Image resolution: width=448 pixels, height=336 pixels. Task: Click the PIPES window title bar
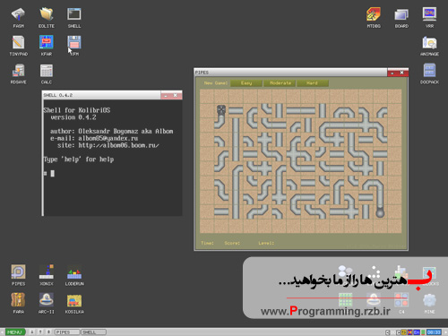(290, 73)
